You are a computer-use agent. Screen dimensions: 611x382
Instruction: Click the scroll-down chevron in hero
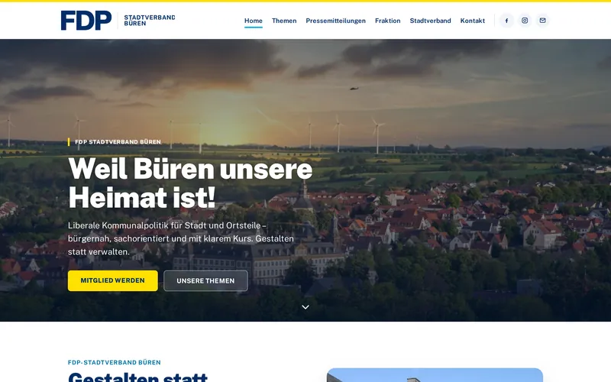[x=305, y=307]
